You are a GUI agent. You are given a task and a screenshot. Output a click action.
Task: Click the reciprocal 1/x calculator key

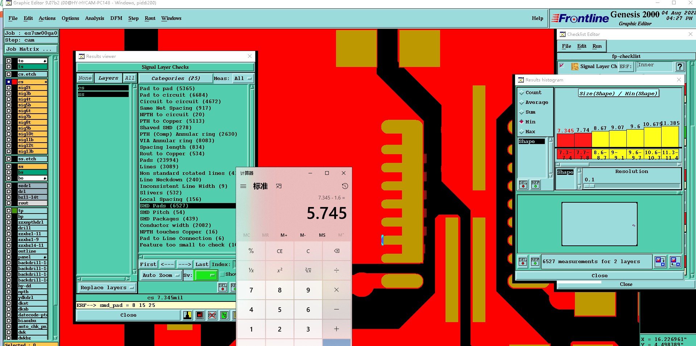click(x=251, y=270)
